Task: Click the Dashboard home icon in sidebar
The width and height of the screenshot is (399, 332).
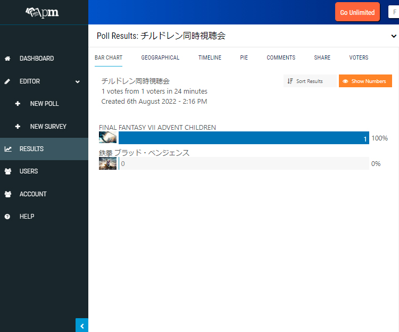Action: coord(7,59)
